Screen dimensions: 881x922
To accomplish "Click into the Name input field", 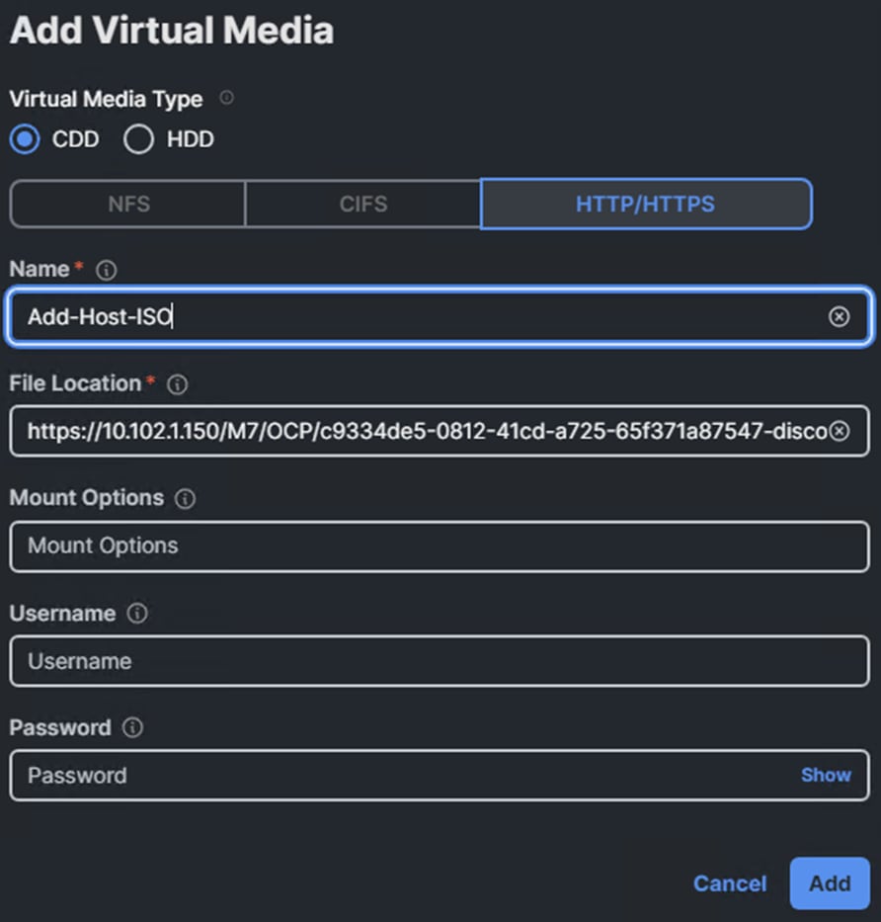I will [440, 317].
